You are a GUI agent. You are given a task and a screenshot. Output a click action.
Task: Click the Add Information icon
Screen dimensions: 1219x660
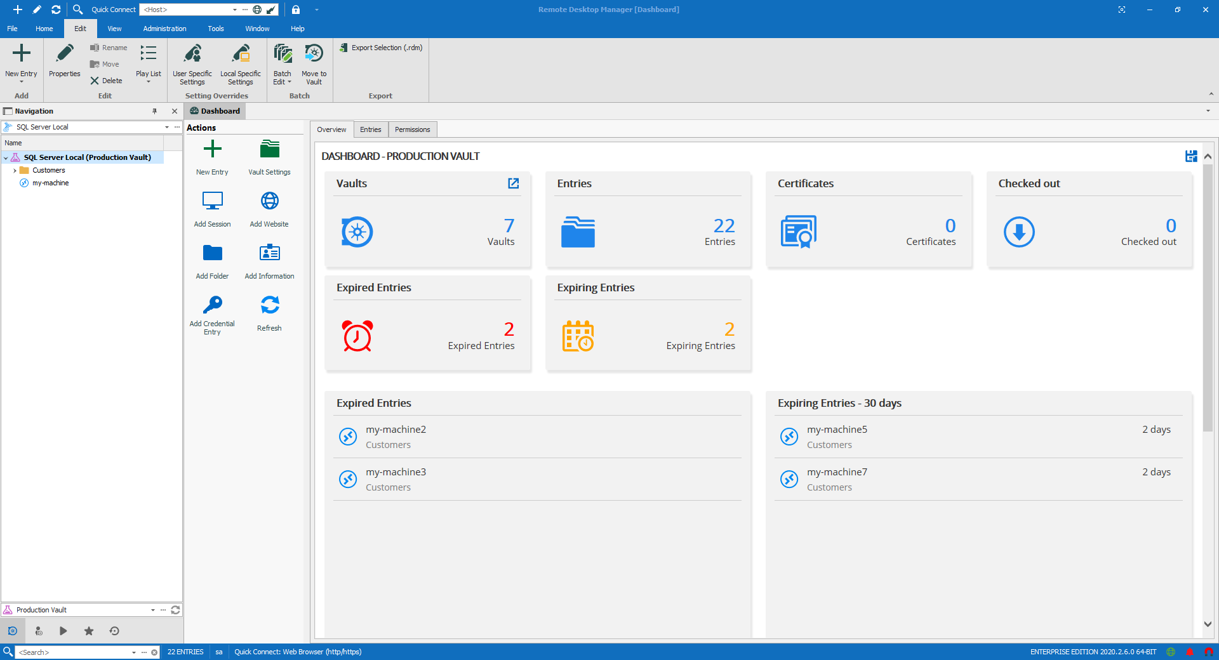269,253
